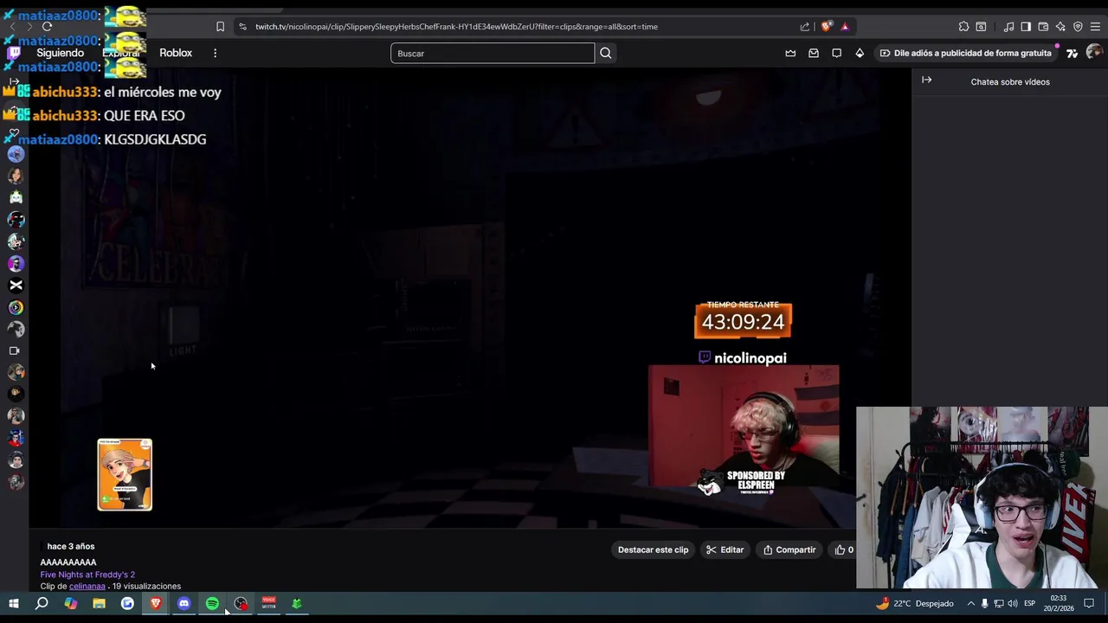
Task: Reload the page in the browser
Action: [47, 27]
